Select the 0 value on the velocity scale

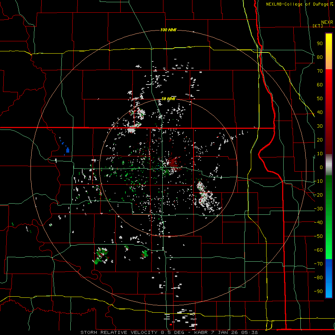[321, 167]
